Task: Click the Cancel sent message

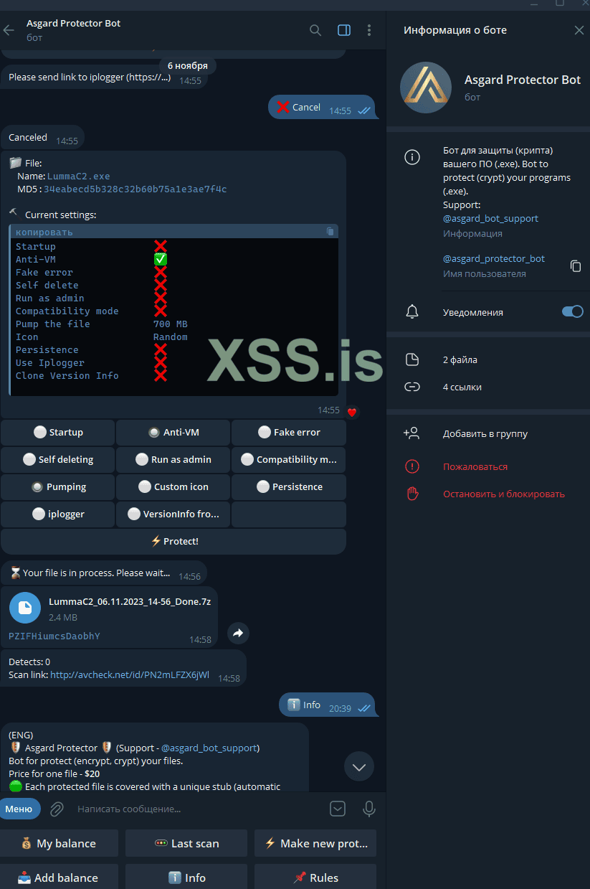Action: click(x=322, y=108)
